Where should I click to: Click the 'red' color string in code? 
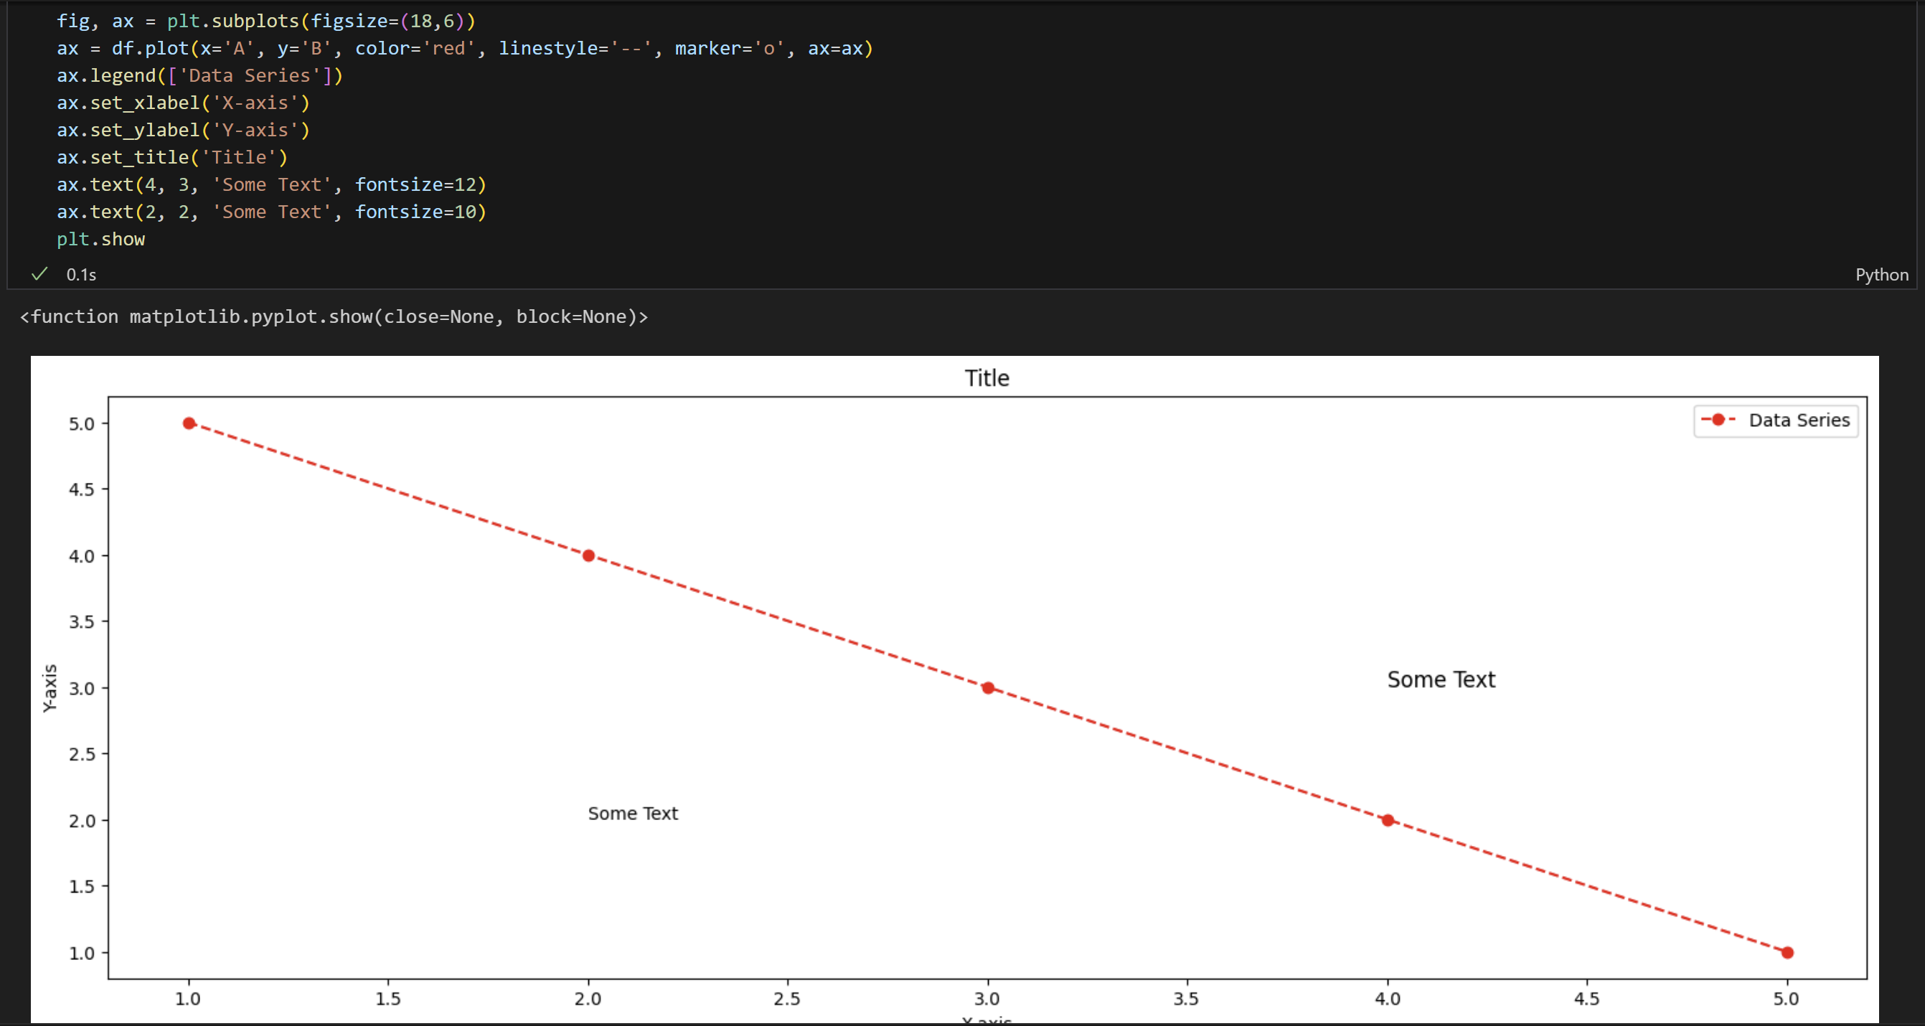pos(449,49)
